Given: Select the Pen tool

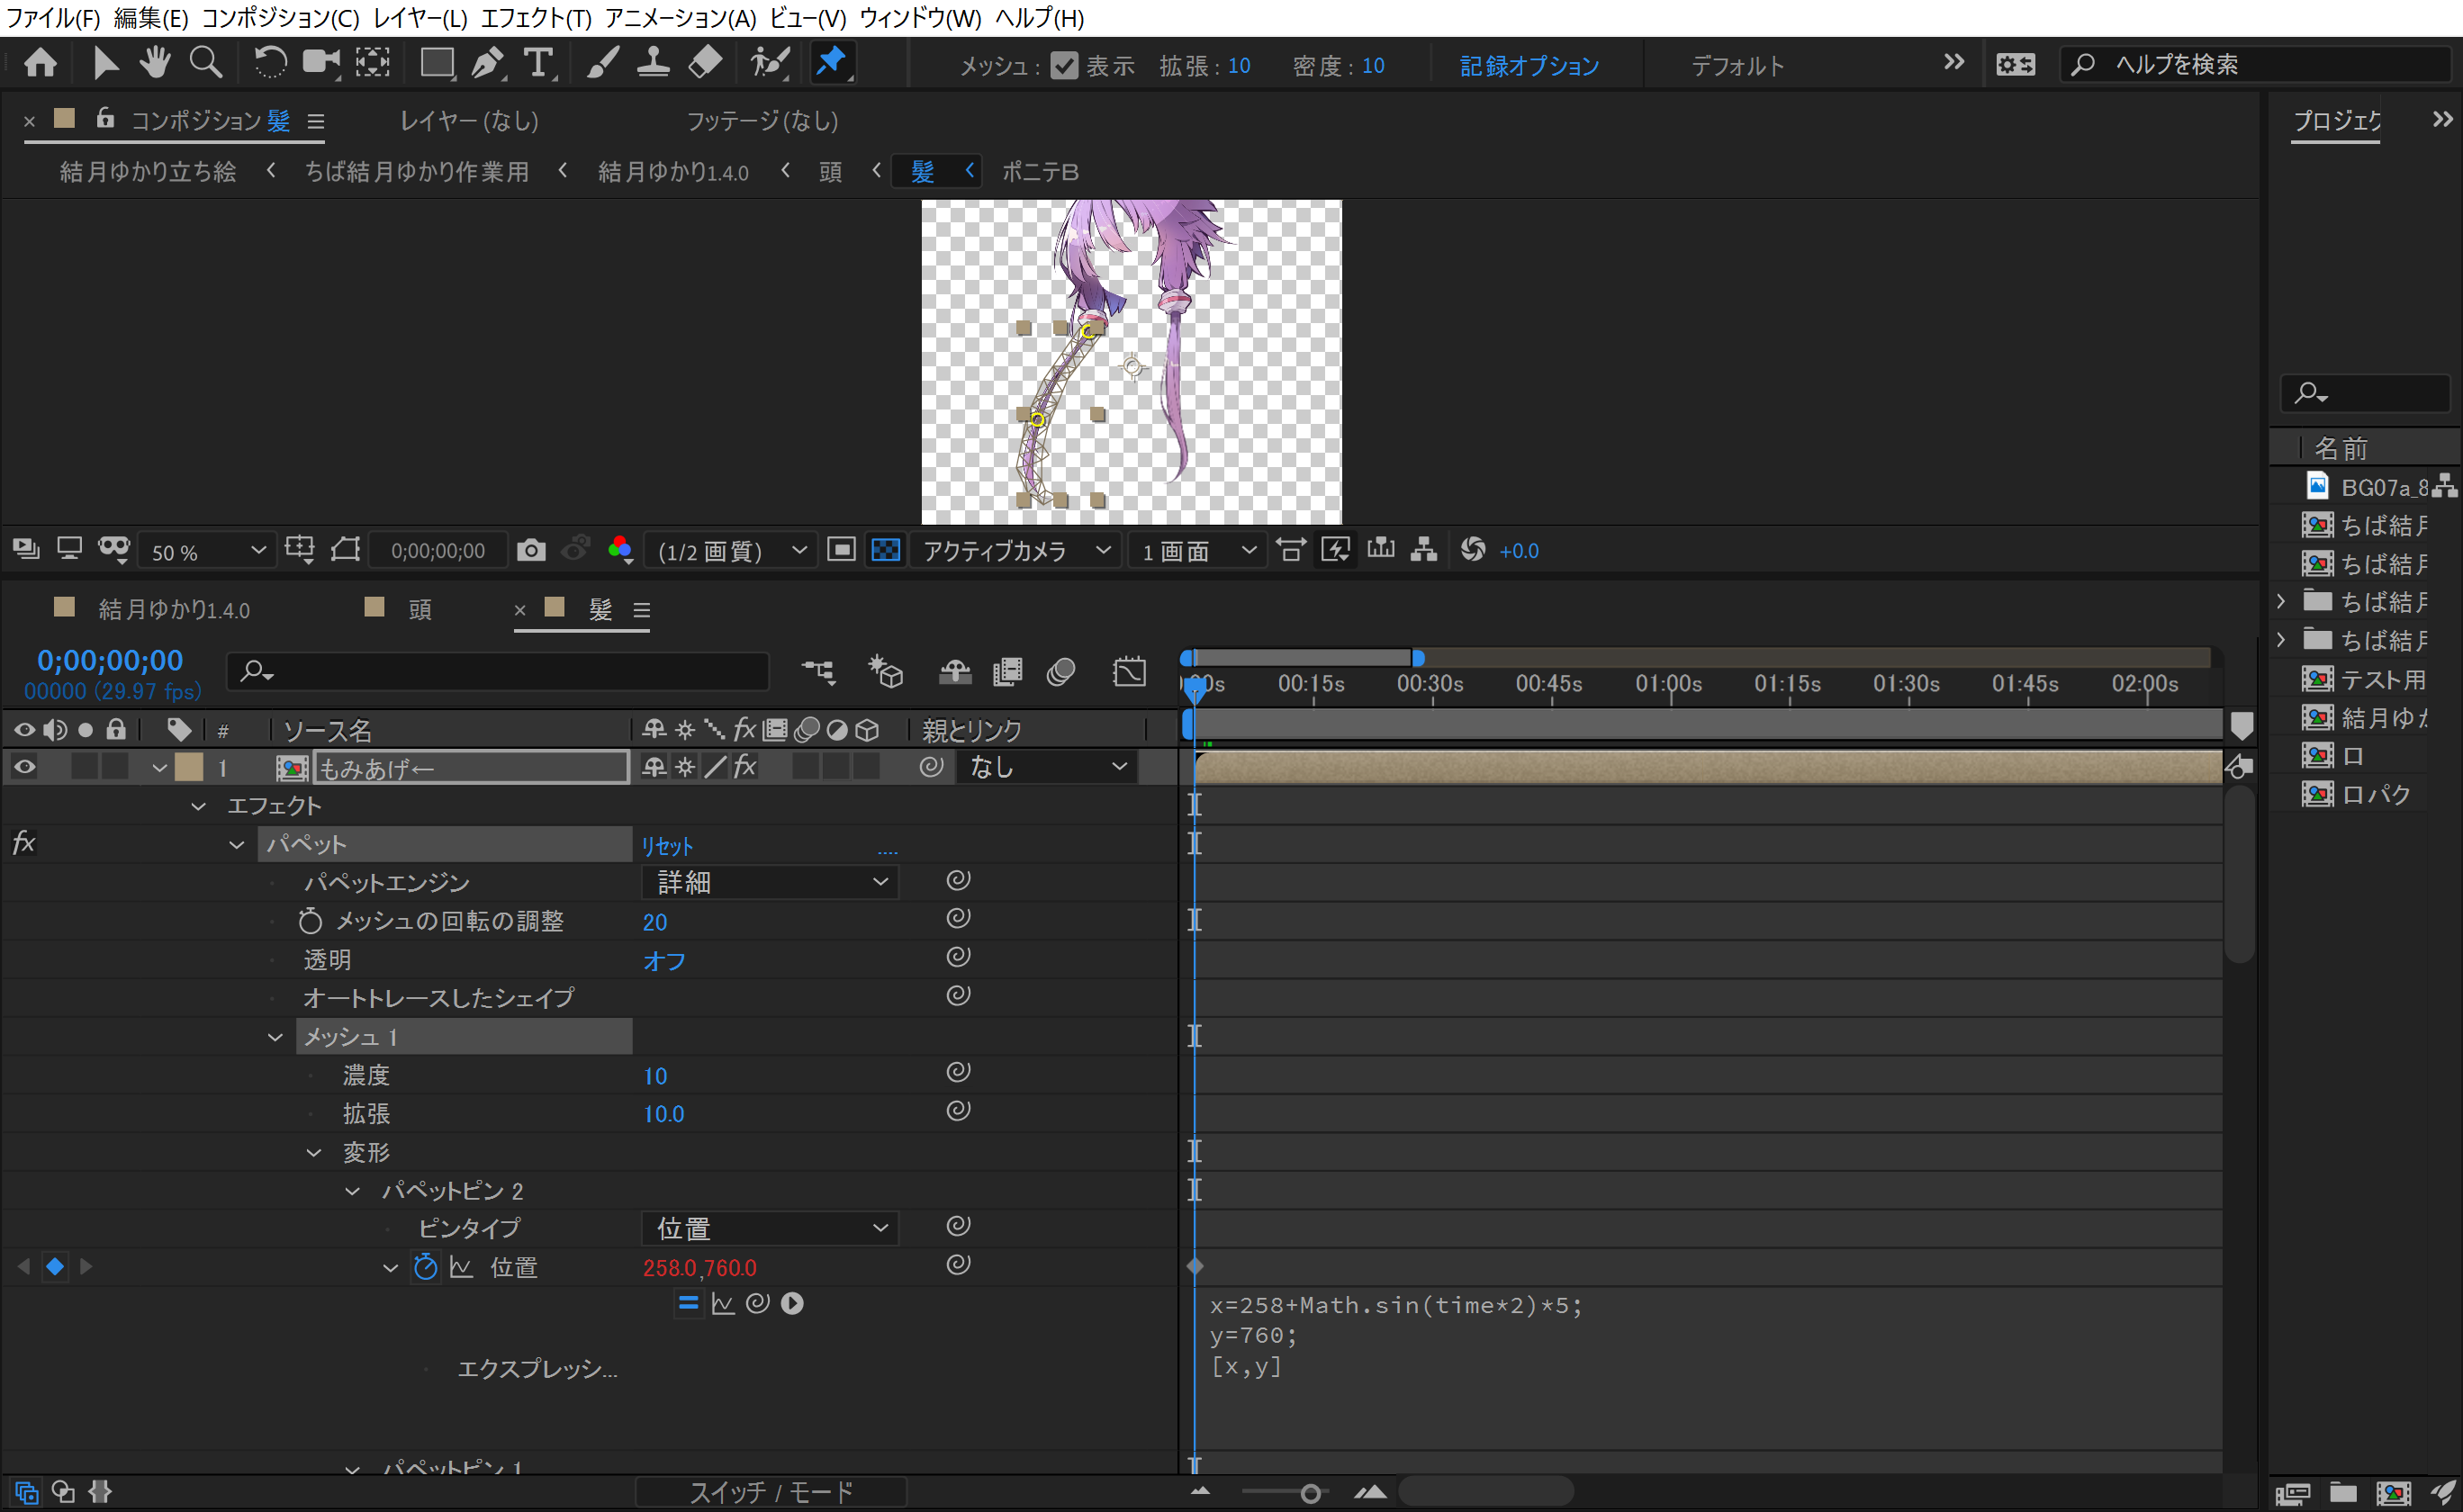Looking at the screenshot, I should [487, 63].
